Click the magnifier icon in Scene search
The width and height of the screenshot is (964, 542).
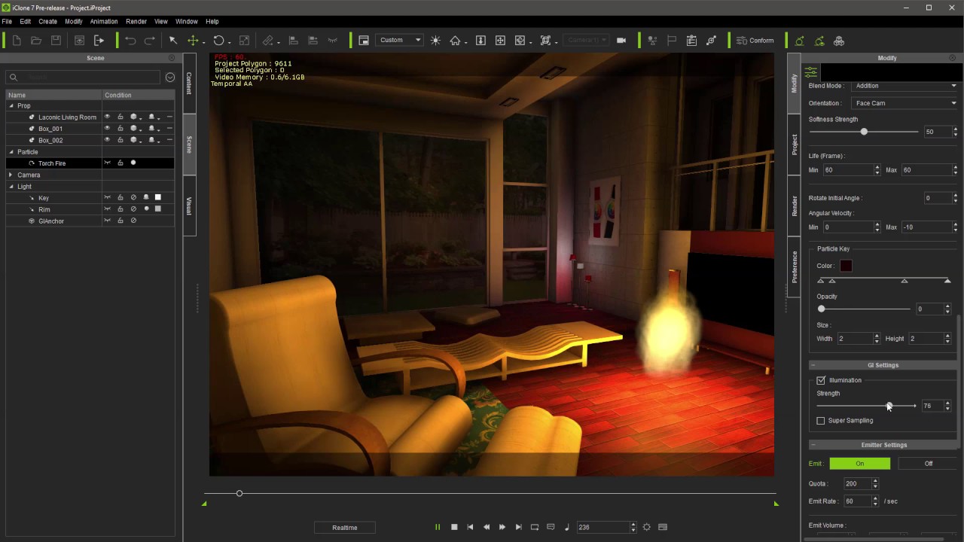[14, 78]
